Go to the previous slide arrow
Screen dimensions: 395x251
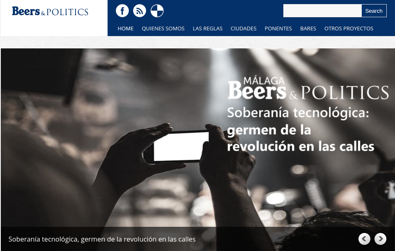pyautogui.click(x=364, y=239)
